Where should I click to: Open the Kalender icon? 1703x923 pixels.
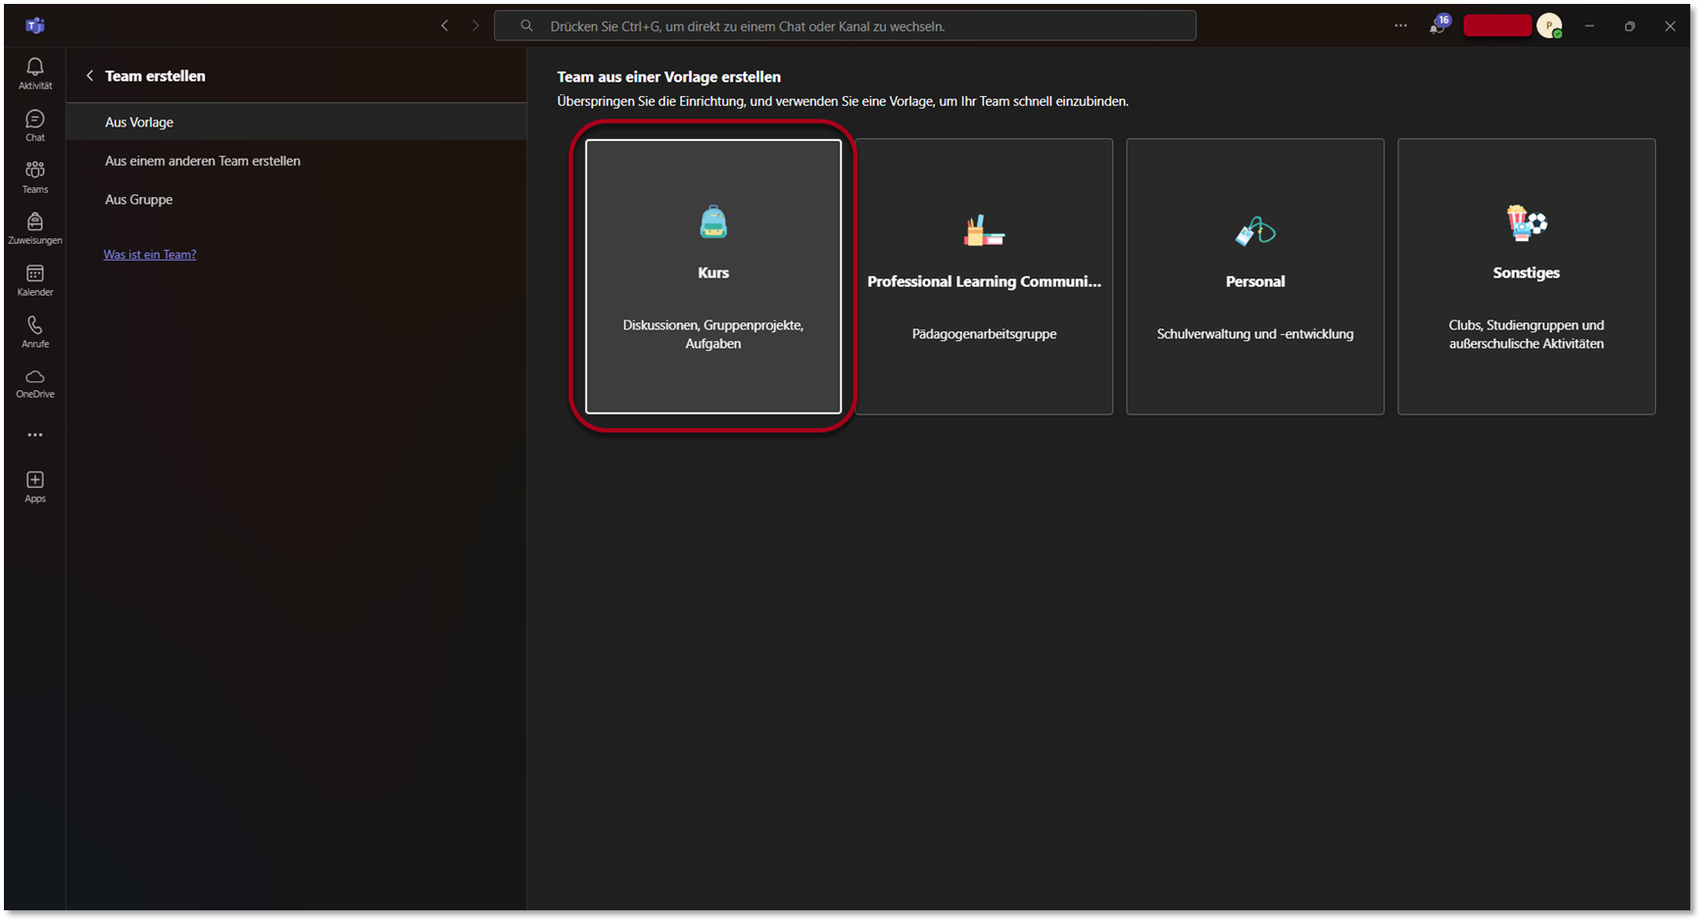(x=35, y=279)
